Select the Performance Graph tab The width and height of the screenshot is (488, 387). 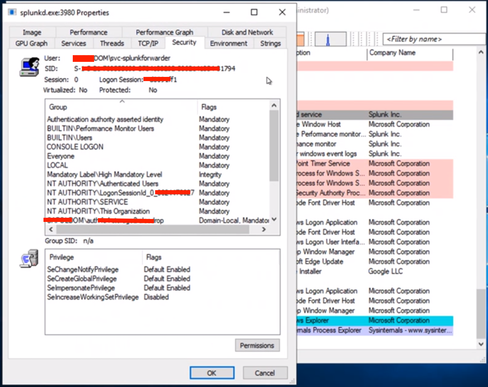[164, 32]
